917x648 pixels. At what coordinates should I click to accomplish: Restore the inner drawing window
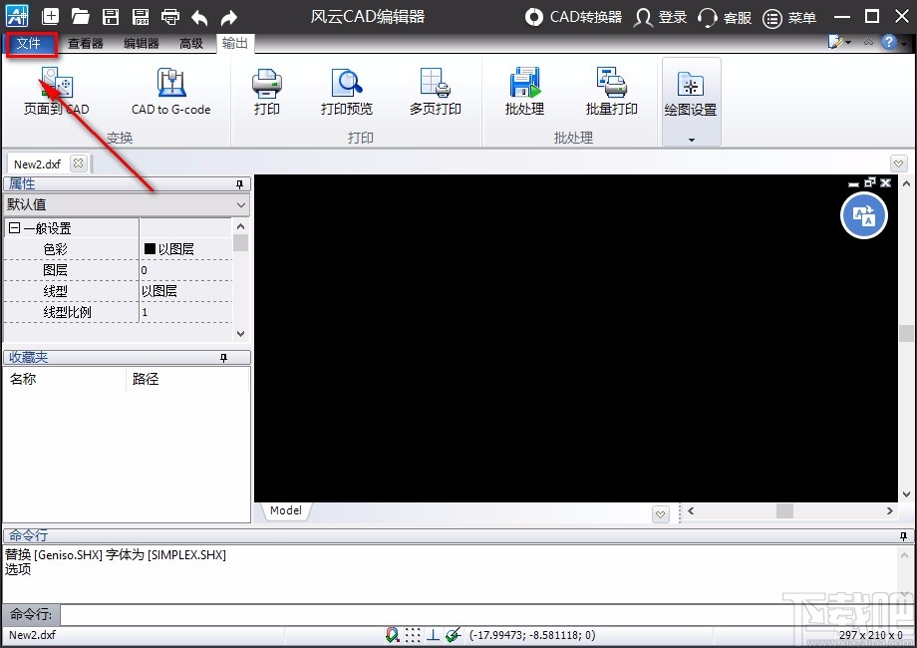(x=870, y=182)
